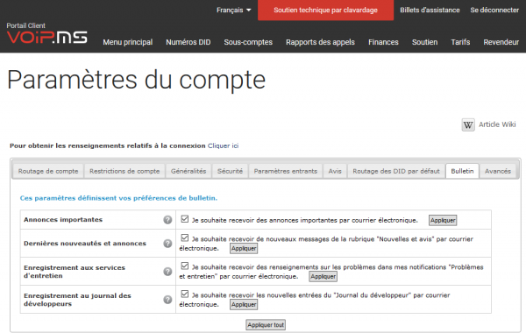Click the Appliquer tout button
526x333 pixels.
click(266, 324)
